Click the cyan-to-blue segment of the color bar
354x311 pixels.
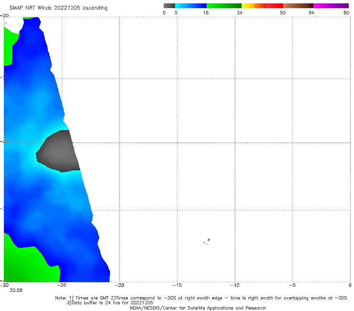(x=191, y=6)
